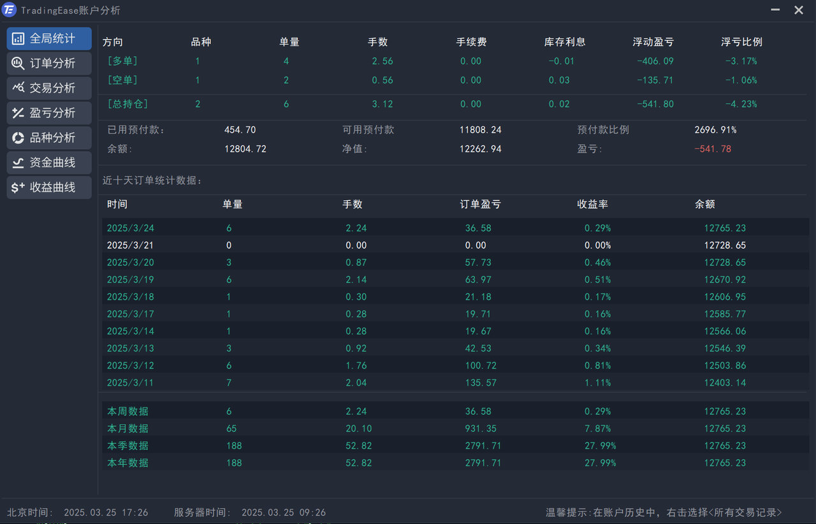Screen dimensions: 816x524
Task: Click the Trade Analysis (交易分析) icon
Action: point(18,88)
